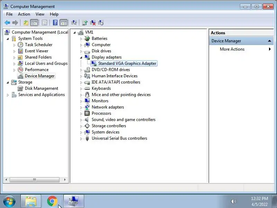Toggle the Show/Hide Console Tree toolbar button

(x=34, y=23)
